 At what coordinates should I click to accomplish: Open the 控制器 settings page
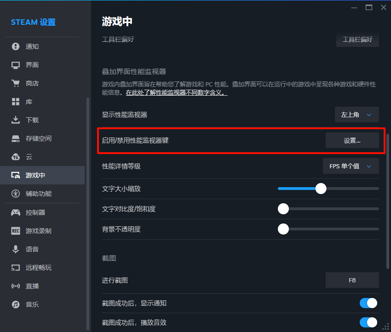pyautogui.click(x=42, y=212)
